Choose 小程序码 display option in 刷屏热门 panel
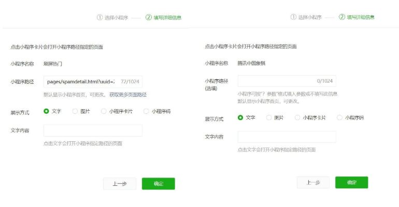The width and height of the screenshot is (399, 207). [146, 111]
